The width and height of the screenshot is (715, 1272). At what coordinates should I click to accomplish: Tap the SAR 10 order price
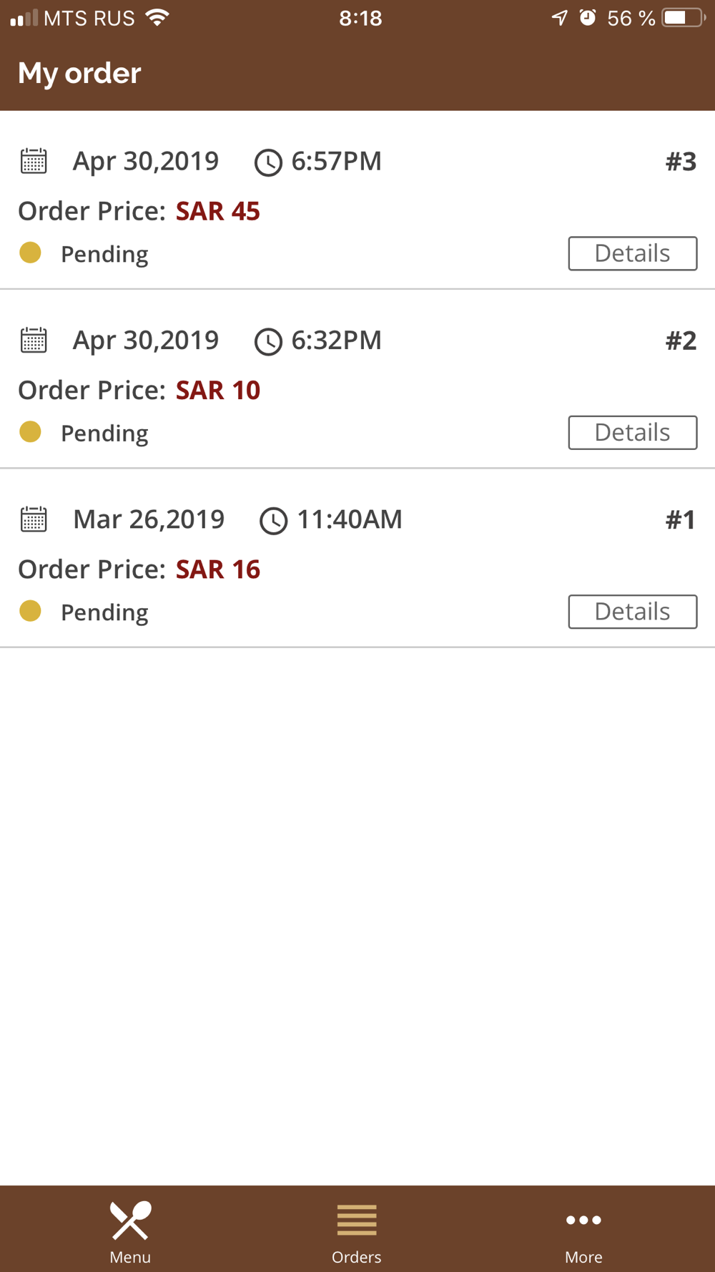[217, 390]
